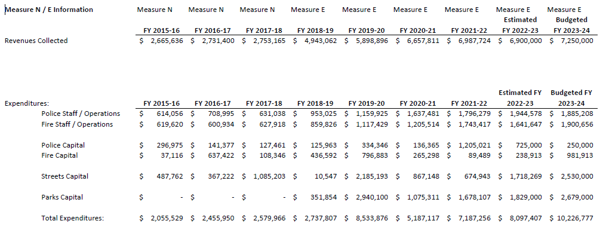The height and width of the screenshot is (233, 606).
Task: Click the Streets Capital row label
Action: tap(65, 176)
